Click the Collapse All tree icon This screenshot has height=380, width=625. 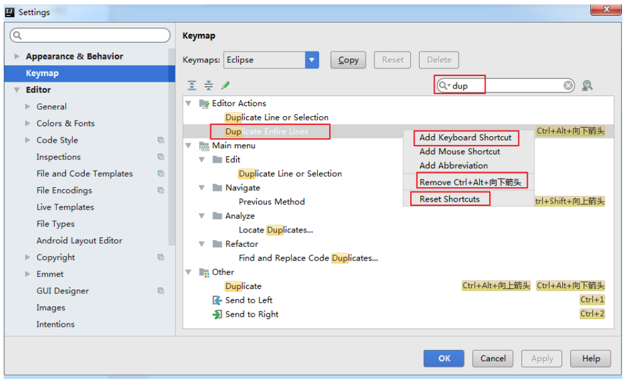(x=209, y=85)
